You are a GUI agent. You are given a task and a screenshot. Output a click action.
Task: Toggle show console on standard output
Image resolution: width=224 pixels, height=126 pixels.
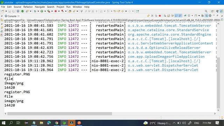click(x=176, y=16)
